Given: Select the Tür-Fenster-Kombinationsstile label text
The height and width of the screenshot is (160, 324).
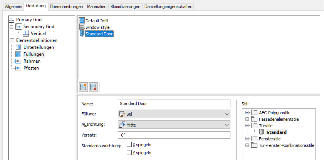Looking at the screenshot, I should coord(286,145).
